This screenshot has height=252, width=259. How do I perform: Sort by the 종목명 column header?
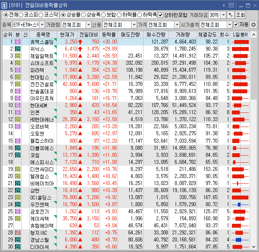(43, 34)
